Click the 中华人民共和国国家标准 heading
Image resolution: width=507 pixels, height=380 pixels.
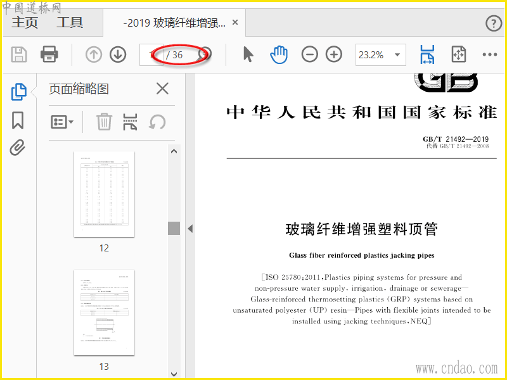pyautogui.click(x=361, y=112)
